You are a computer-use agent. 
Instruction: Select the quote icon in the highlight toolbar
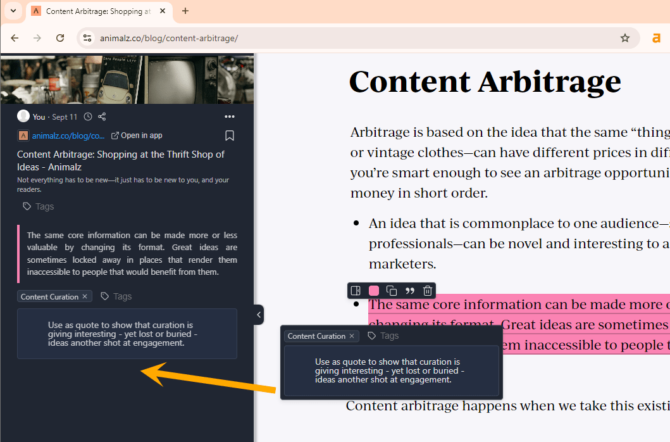tap(410, 290)
